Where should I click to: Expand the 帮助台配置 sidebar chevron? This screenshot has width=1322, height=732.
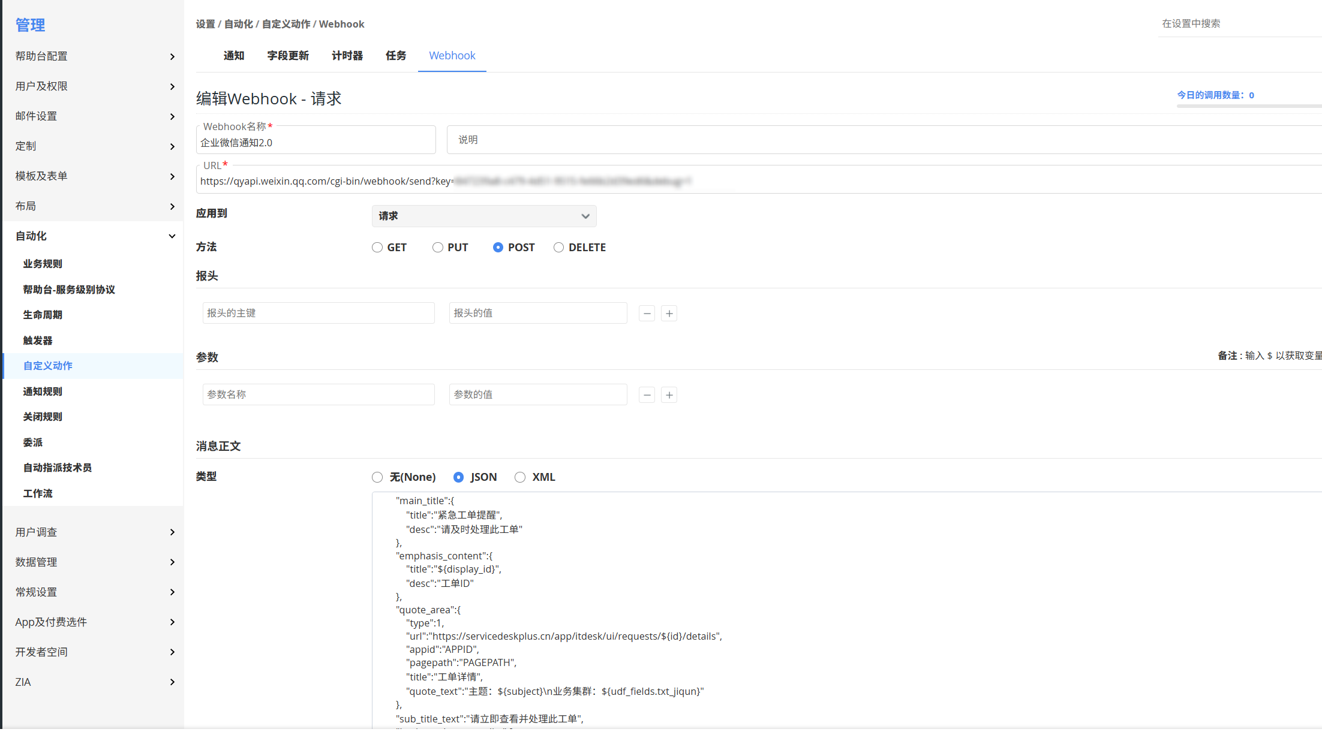click(x=172, y=56)
